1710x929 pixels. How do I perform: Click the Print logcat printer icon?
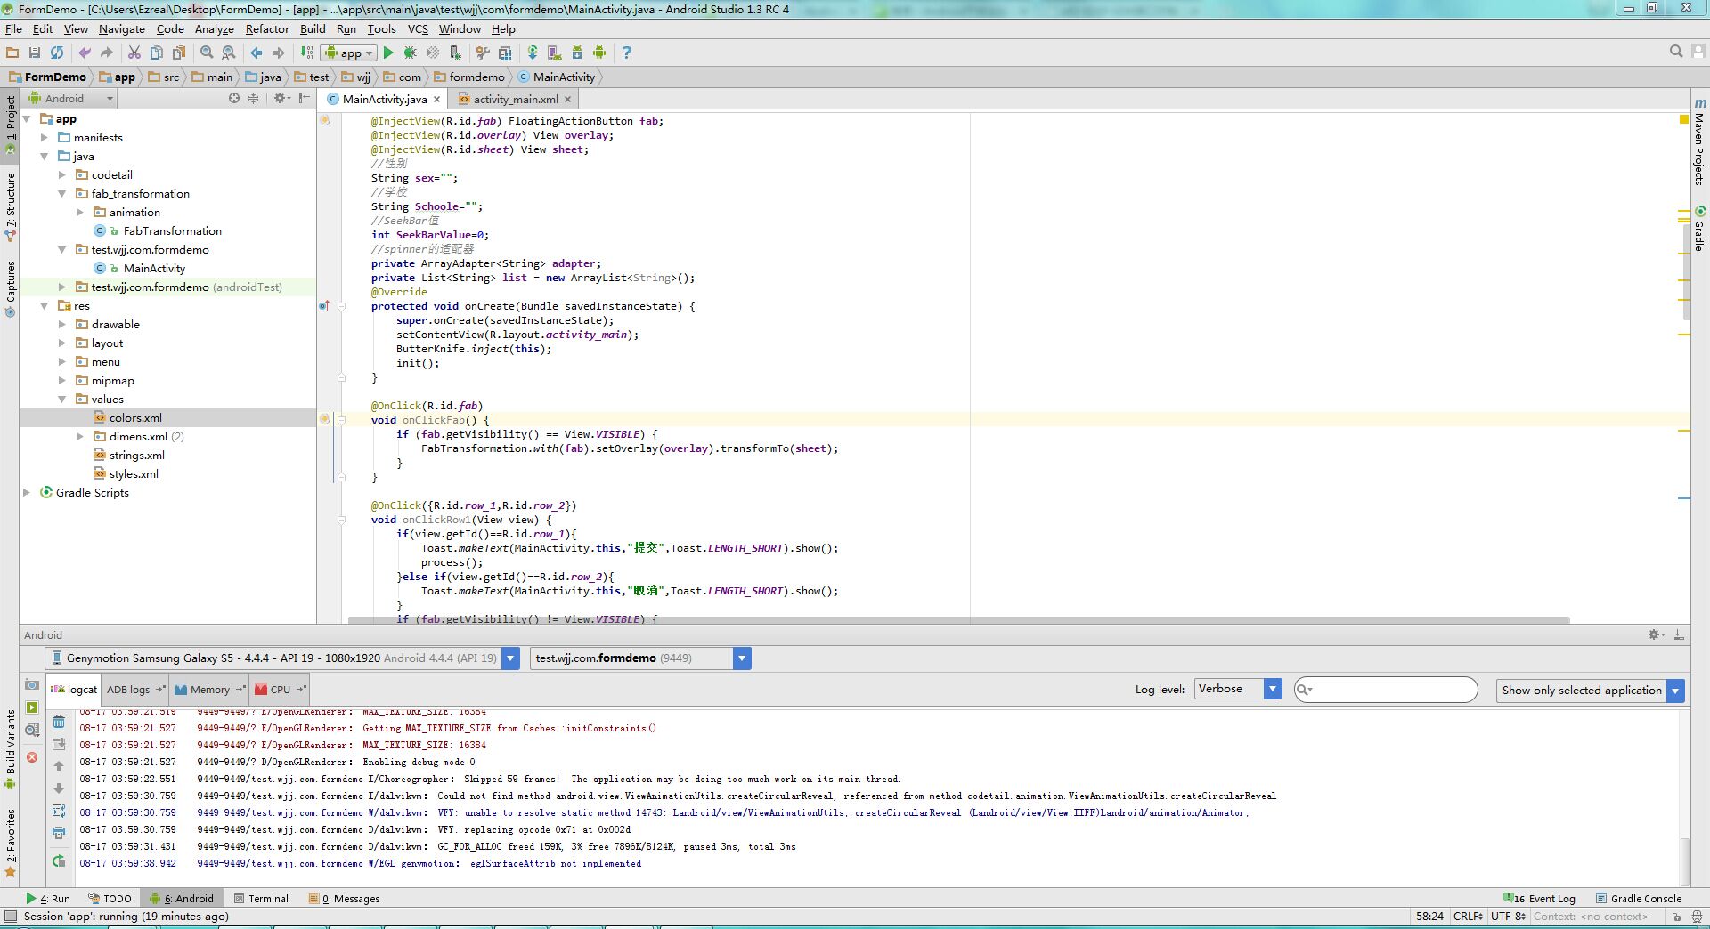(x=59, y=833)
